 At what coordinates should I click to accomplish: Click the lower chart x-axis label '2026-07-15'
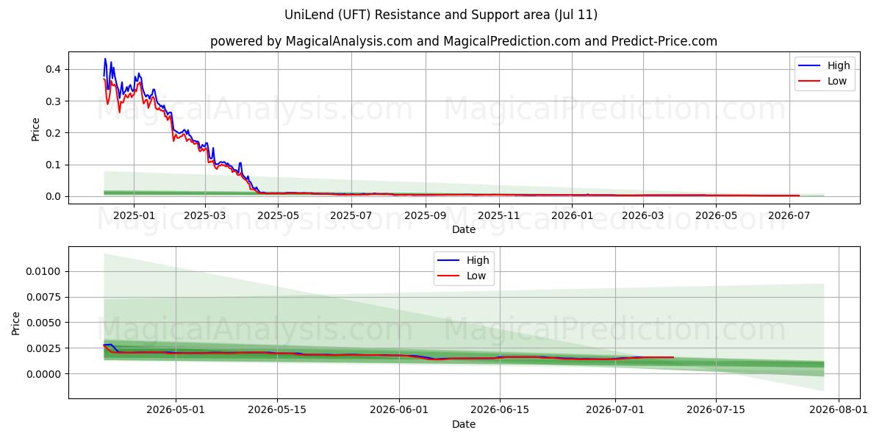[716, 410]
